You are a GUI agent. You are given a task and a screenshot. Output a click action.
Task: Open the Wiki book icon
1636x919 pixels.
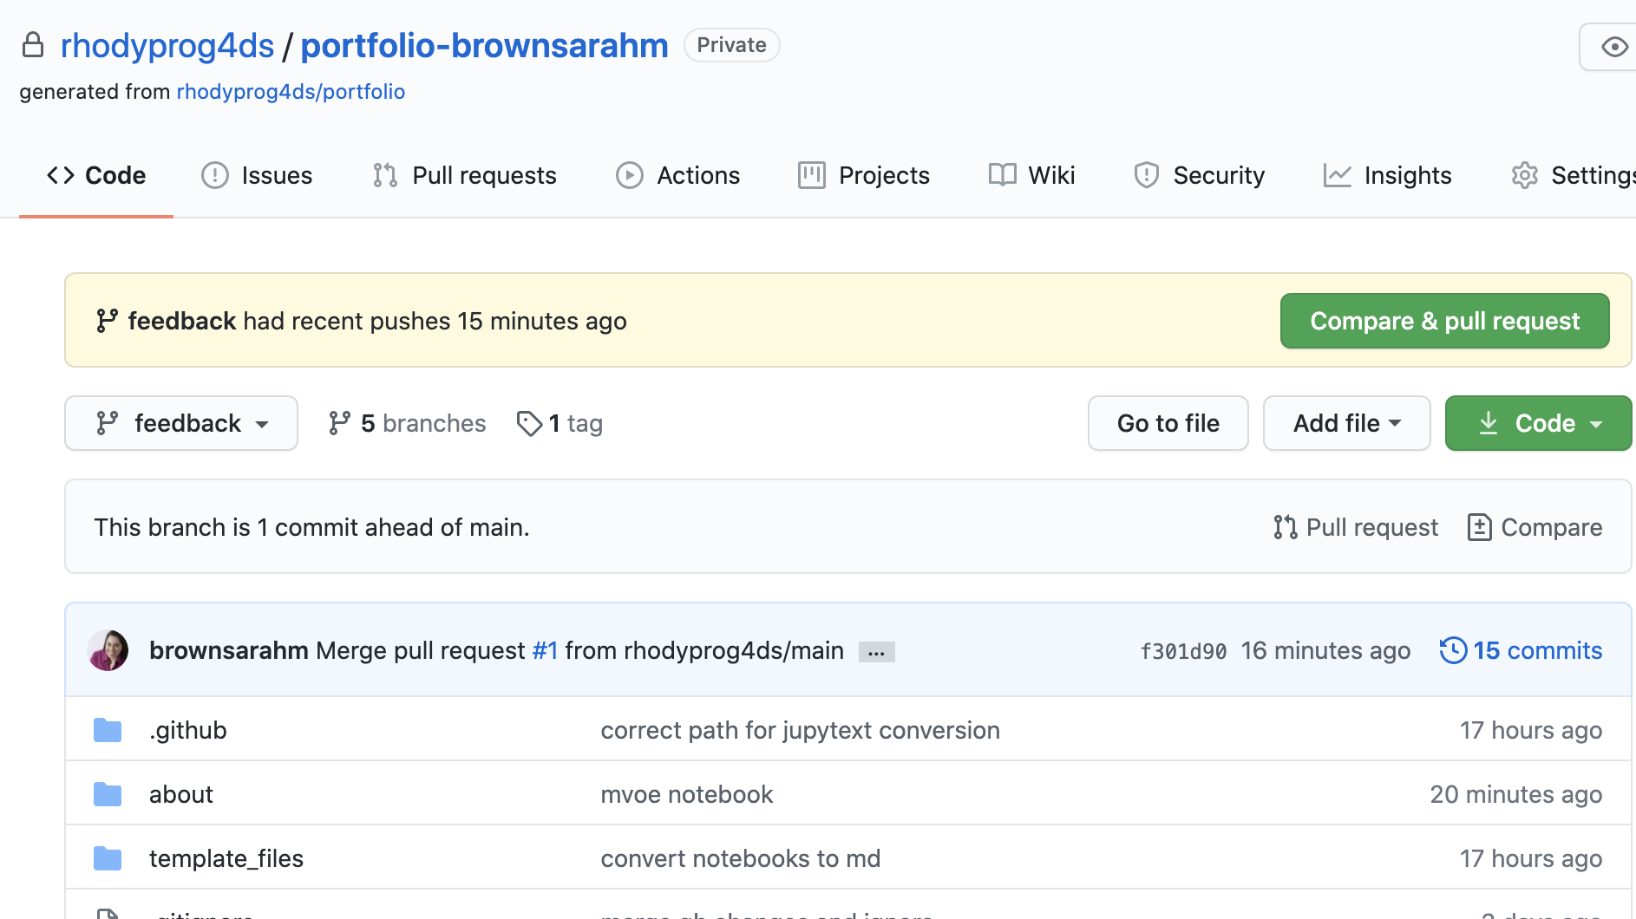1002,175
